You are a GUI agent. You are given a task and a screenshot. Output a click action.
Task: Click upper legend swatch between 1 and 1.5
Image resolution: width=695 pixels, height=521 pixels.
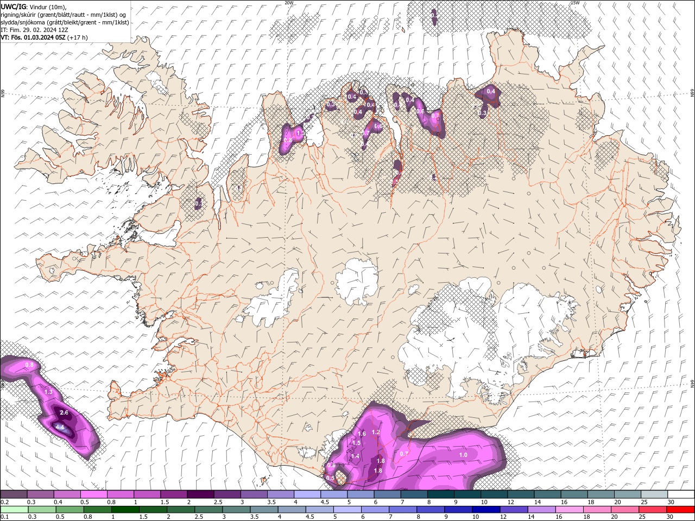click(x=147, y=494)
